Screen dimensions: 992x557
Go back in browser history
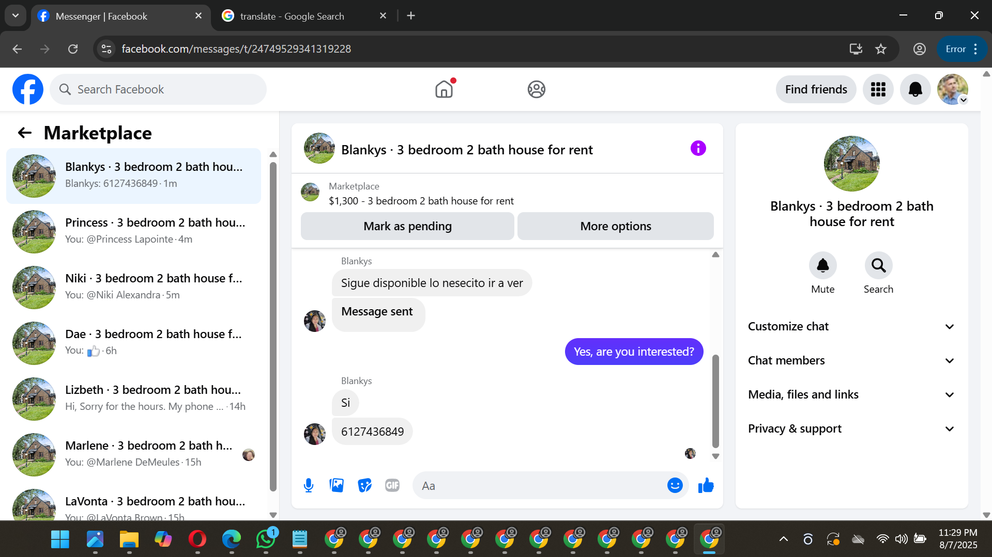pos(17,49)
